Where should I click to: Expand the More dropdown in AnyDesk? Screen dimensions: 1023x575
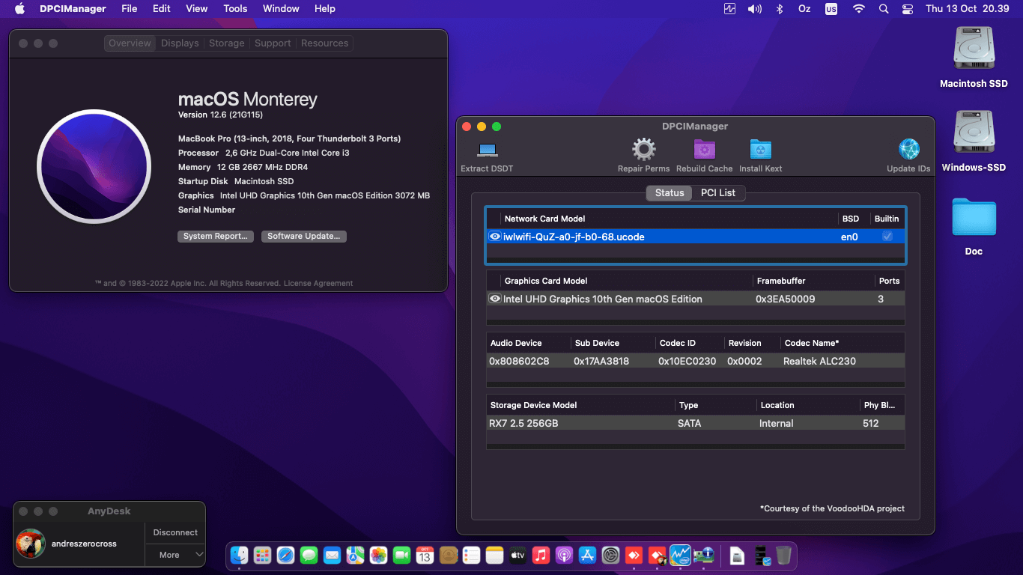coord(175,555)
